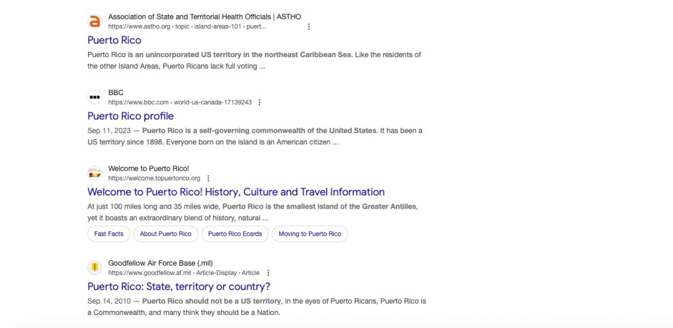
Task: Open three-dot menu beside welcome.topuertorico.org
Action: pyautogui.click(x=208, y=178)
